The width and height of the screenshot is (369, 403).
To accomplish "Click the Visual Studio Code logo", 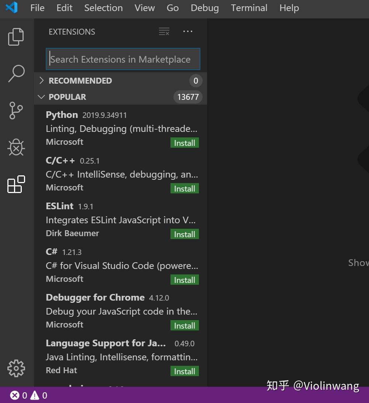I will [x=12, y=8].
